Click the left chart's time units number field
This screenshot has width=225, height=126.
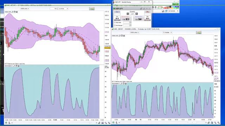tap(53, 9)
